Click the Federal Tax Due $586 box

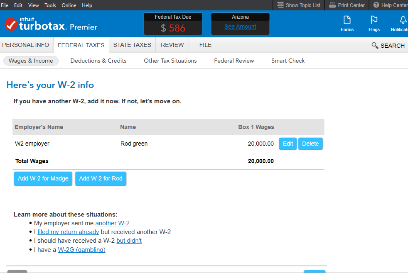173,24
